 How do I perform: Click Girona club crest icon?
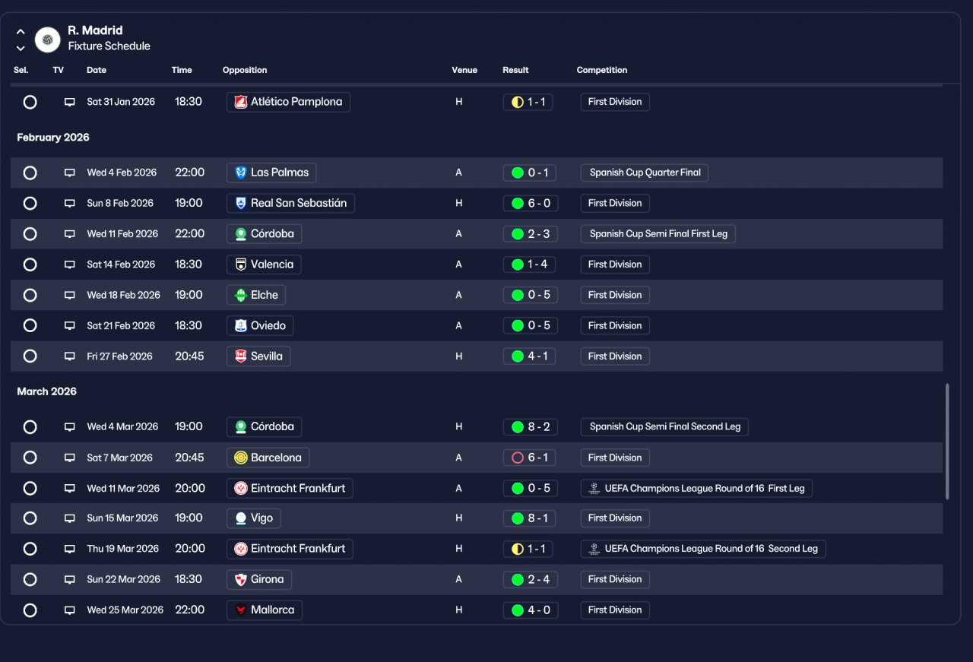pyautogui.click(x=241, y=579)
